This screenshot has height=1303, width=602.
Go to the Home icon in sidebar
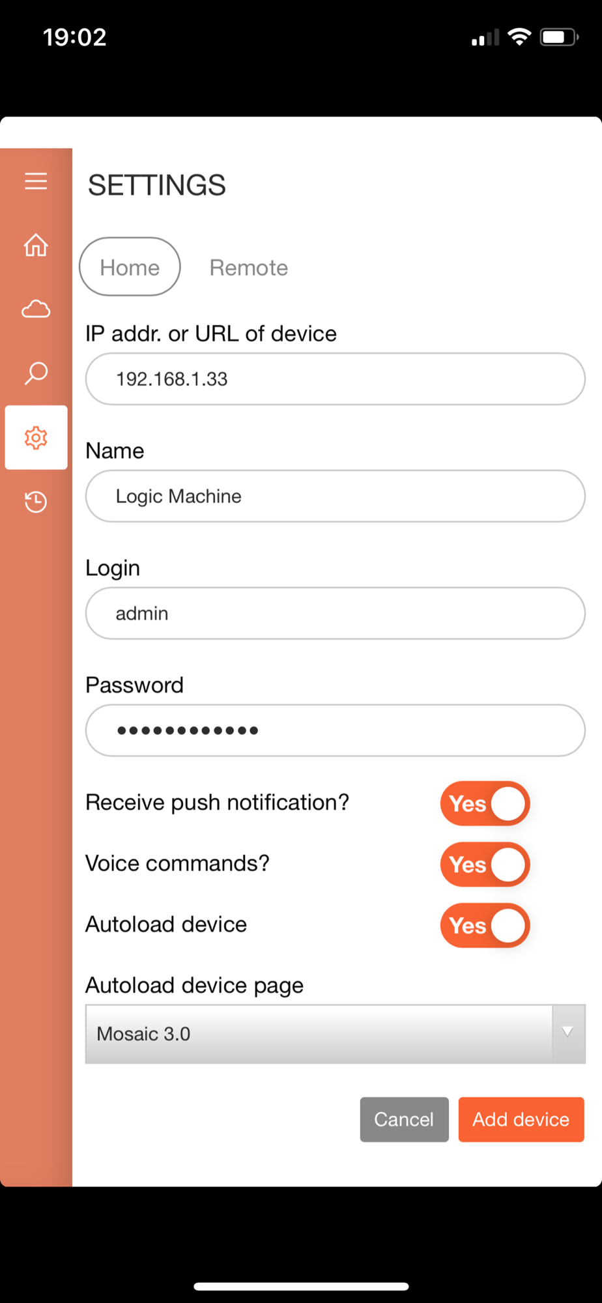coord(36,246)
